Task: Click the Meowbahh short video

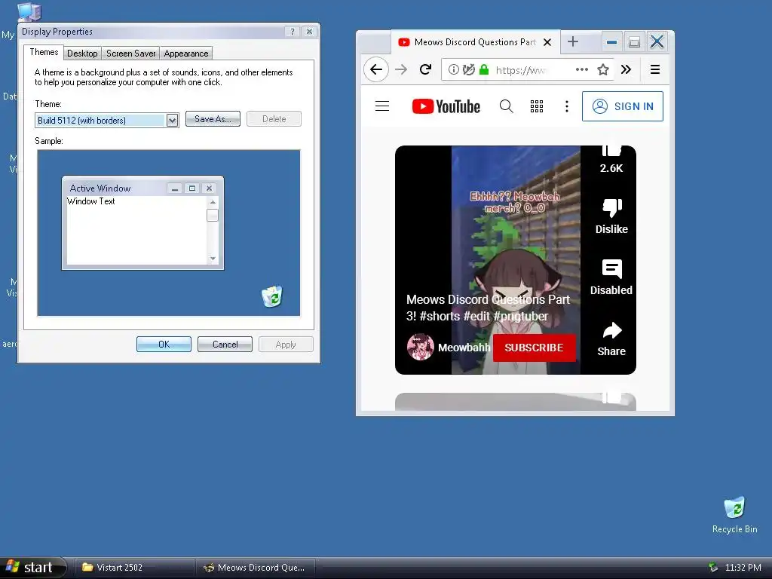Action: coord(516,260)
